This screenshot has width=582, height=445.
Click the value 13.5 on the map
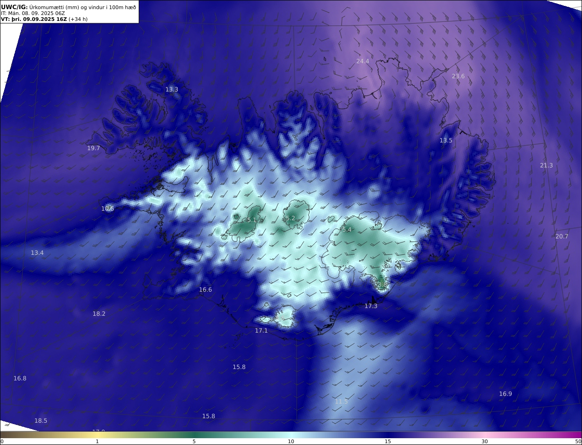446,140
